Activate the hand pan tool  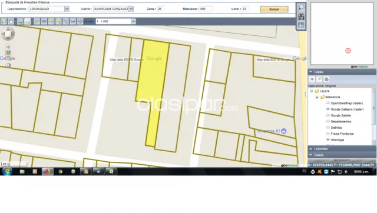click(x=11, y=21)
